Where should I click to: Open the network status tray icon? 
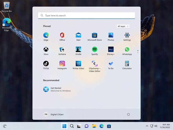152,126
